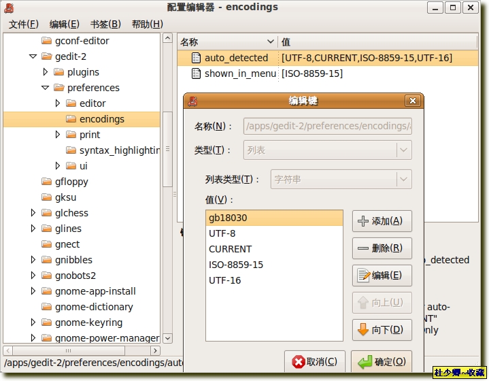
Task: Select CURRENT in the value list
Action: (x=274, y=249)
